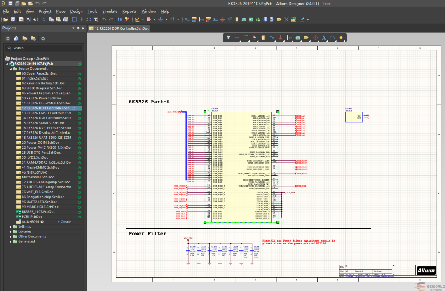
Task: Click the red X No ERC tool
Action: (286, 19)
